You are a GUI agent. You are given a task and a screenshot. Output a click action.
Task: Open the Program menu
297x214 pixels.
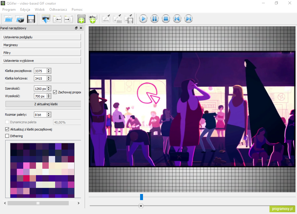[x=9, y=10]
